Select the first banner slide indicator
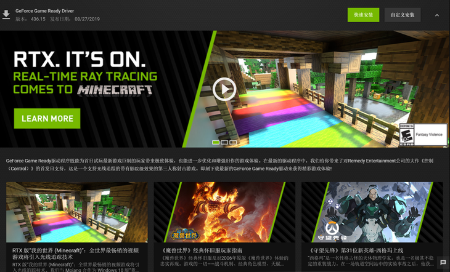The height and width of the screenshot is (272, 450). (216, 142)
